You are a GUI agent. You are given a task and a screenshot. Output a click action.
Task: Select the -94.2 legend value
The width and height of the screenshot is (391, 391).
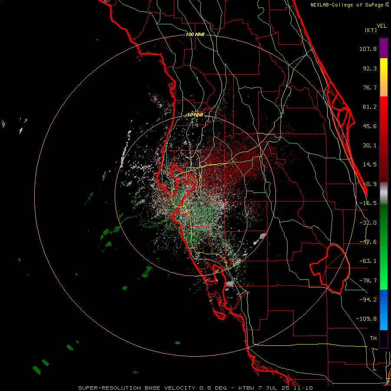tap(368, 300)
